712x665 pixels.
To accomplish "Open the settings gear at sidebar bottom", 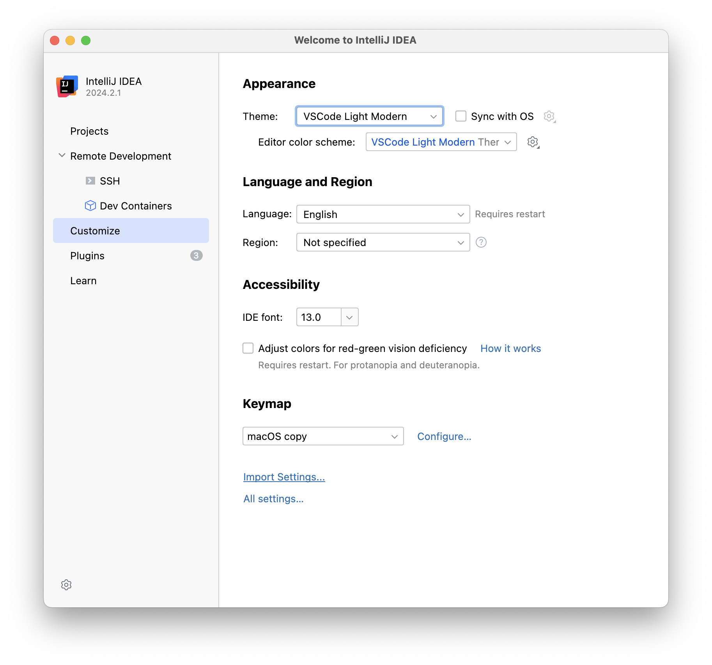I will tap(66, 585).
